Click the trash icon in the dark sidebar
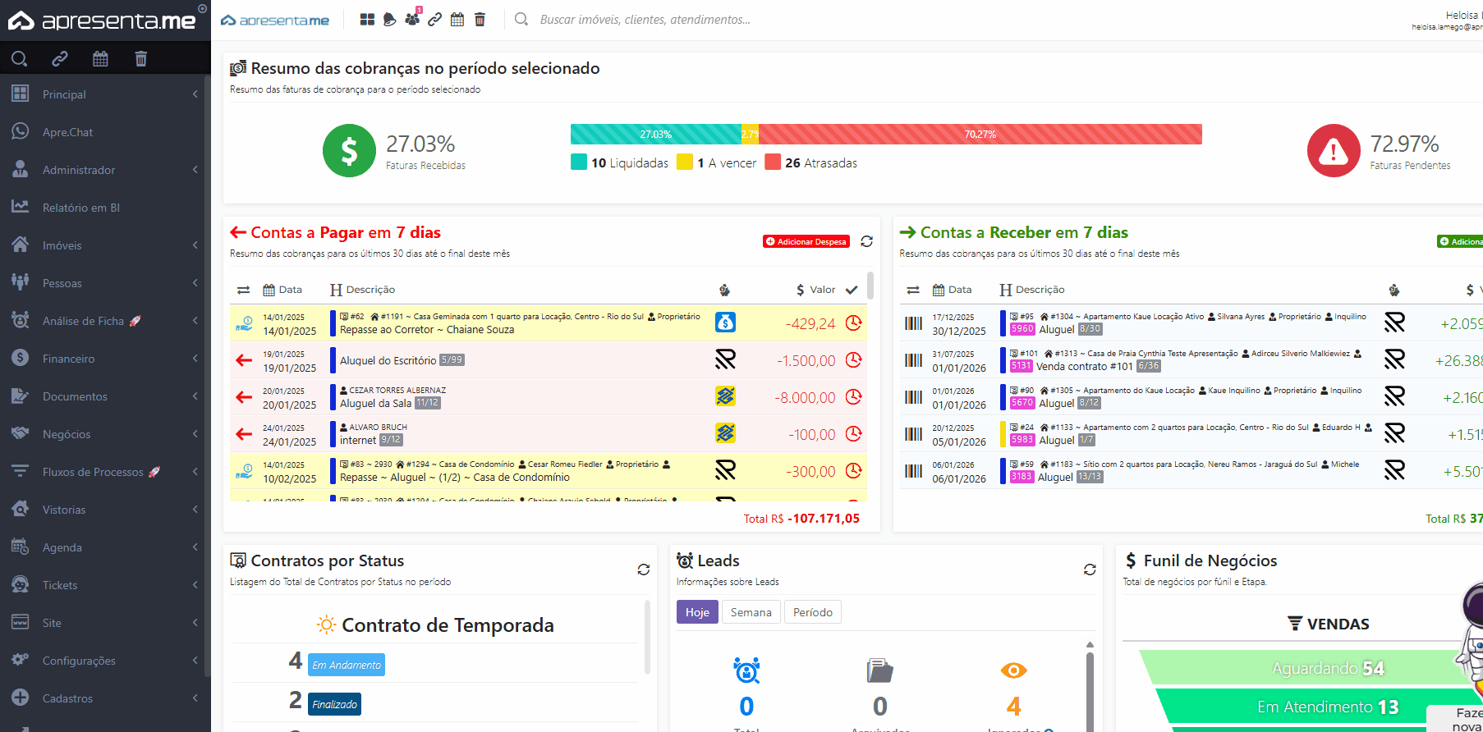The width and height of the screenshot is (1483, 732). (x=141, y=58)
